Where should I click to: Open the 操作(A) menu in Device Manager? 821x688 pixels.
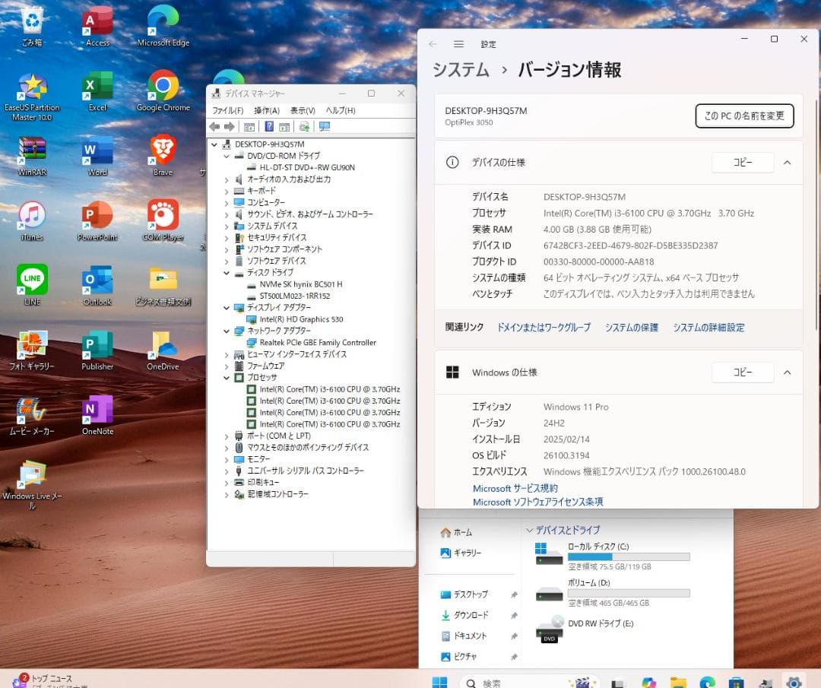point(268,110)
